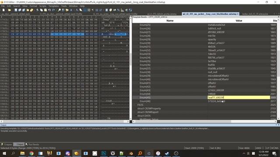Switch to the Find Results bottom tab
Image resolution: width=280 pixels, height=157 pixels.
click(x=32, y=144)
